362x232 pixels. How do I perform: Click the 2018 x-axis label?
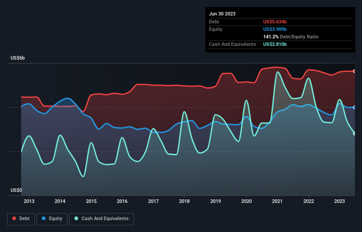pos(184,201)
